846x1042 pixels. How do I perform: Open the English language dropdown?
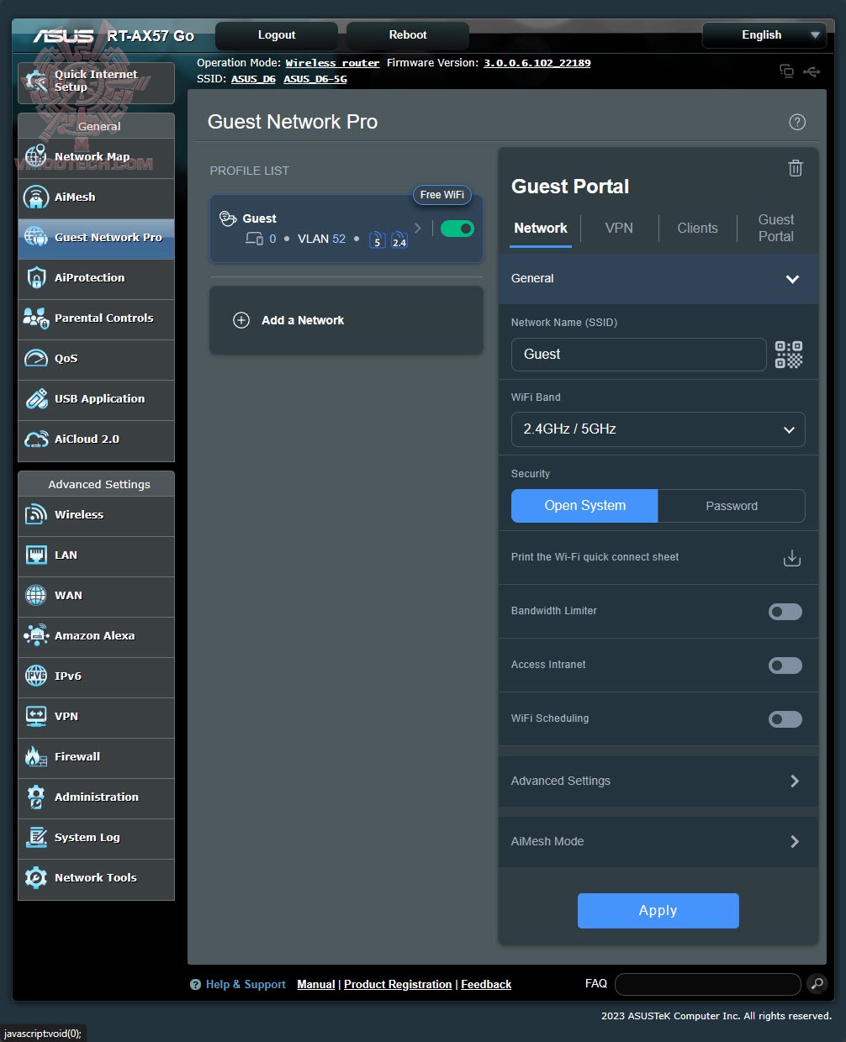pos(764,35)
